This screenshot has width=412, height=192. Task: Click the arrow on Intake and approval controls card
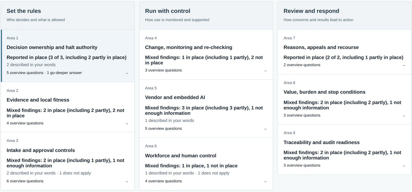[x=126, y=182]
